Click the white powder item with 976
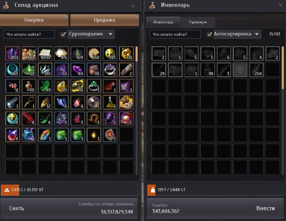This screenshot has width=286, height=221. pyautogui.click(x=61, y=53)
